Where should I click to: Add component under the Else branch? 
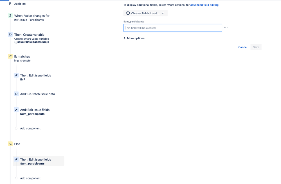[x=30, y=178]
